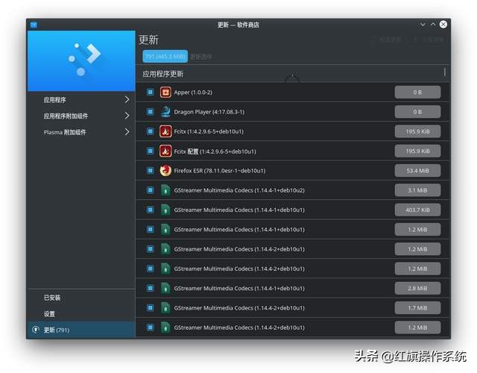Screen dimensions: 477x373
Task: Expand the Plasma 附加组件 chevron
Action: (x=127, y=132)
